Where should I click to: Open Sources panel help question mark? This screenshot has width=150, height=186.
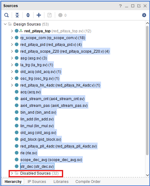120,6
